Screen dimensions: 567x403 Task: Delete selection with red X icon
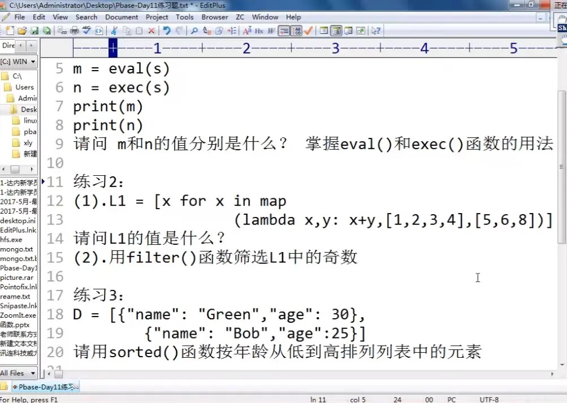pyautogui.click(x=152, y=31)
